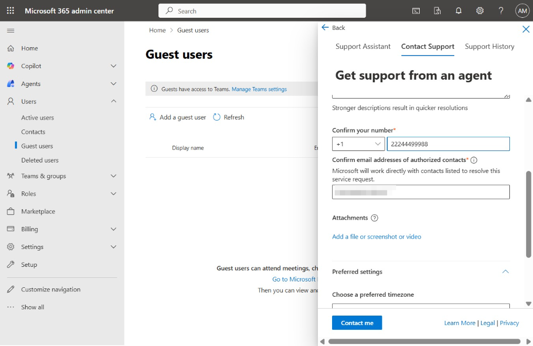Click info icon beside authorized contacts label
The width and height of the screenshot is (533, 346).
click(x=474, y=160)
